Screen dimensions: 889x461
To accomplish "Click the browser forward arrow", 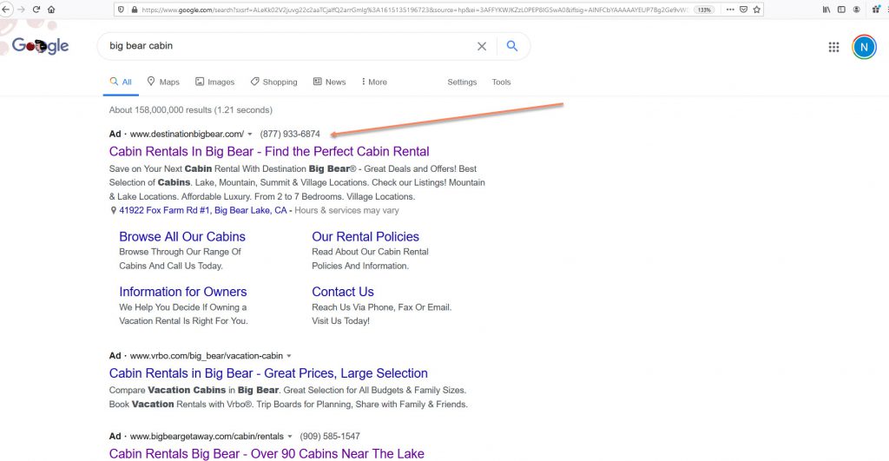I will (22, 10).
